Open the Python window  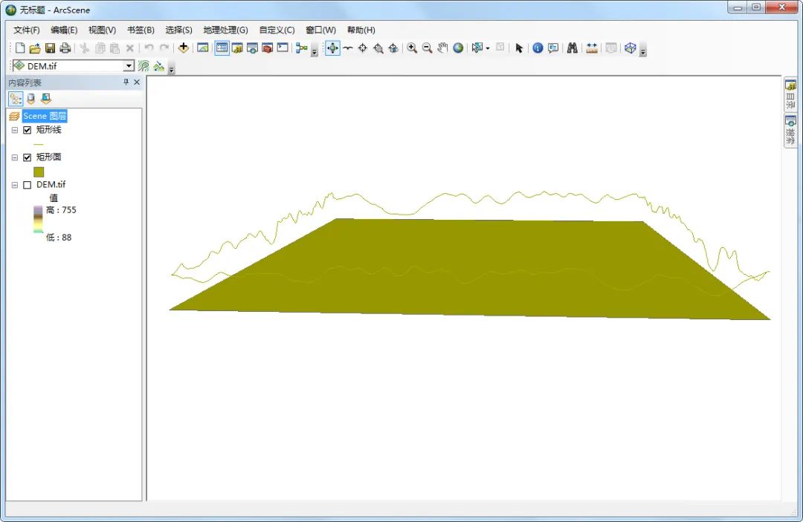[x=283, y=48]
